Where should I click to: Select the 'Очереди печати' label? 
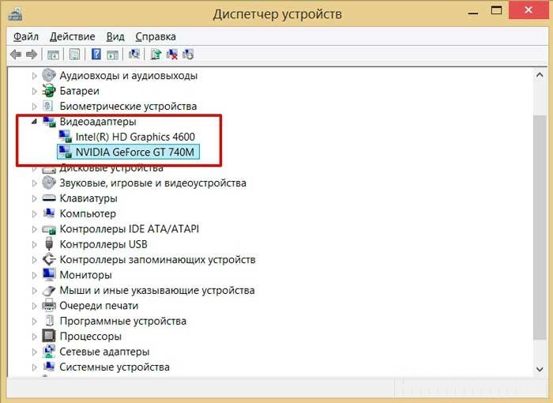99,306
